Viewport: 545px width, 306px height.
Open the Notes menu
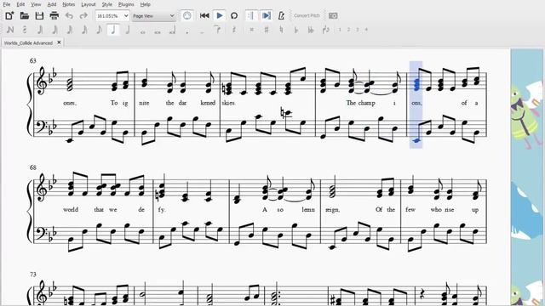pos(68,4)
